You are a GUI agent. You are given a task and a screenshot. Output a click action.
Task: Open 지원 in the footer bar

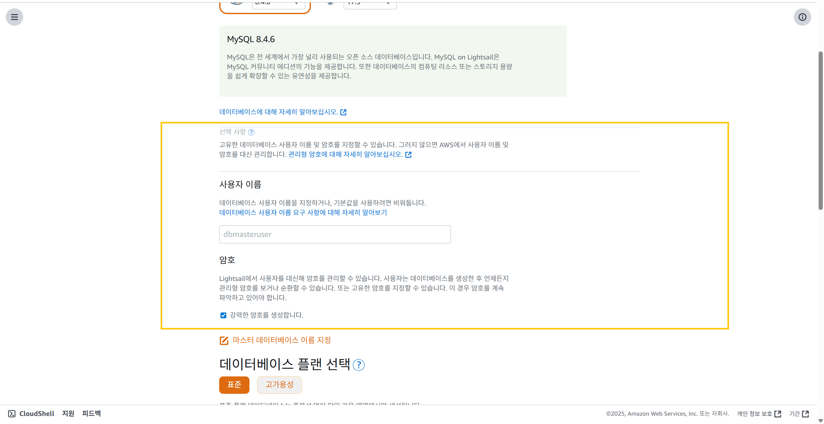click(68, 414)
